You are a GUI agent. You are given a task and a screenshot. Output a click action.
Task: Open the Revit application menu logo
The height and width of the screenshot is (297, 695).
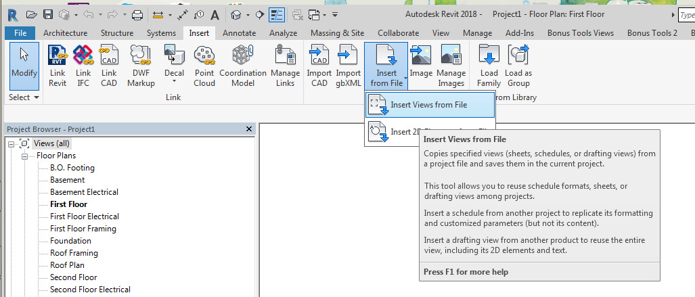point(12,15)
